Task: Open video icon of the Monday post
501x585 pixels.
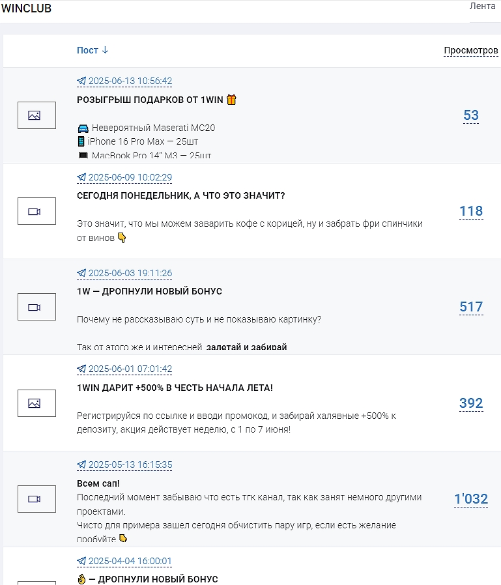Action: (36, 211)
